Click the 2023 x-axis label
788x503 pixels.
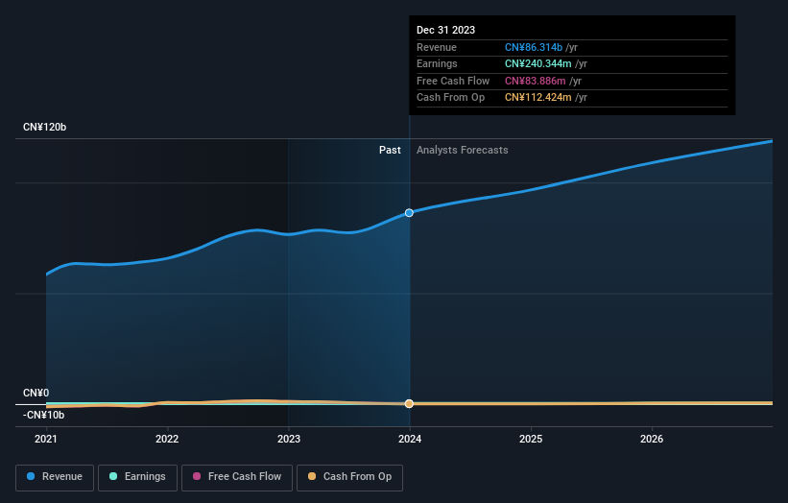[x=289, y=440]
